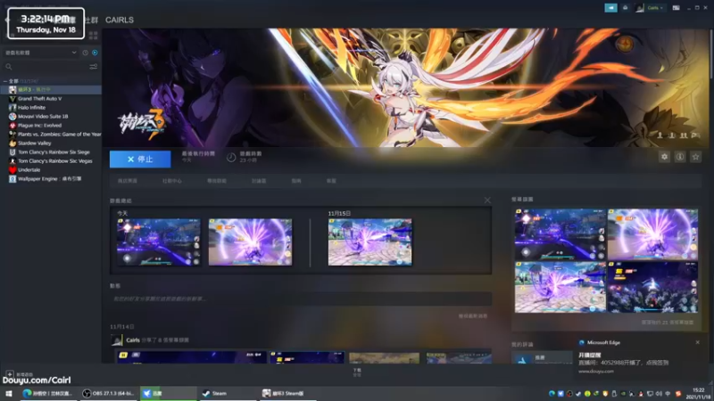Screen dimensions: 714x401
Task: Click the Undertale red heart icon
Action: 12,170
